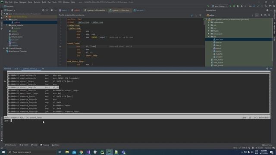Image resolution: width=276 pixels, height=155 pixels.
Task: Open Visual Studio from the taskbar
Action: [x=88, y=152]
